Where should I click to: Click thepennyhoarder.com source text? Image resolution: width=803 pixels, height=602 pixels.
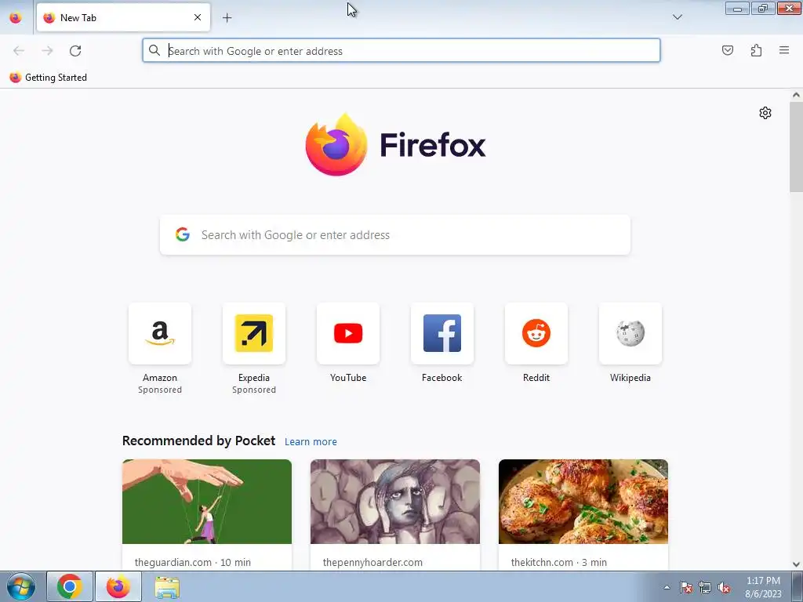tap(372, 562)
